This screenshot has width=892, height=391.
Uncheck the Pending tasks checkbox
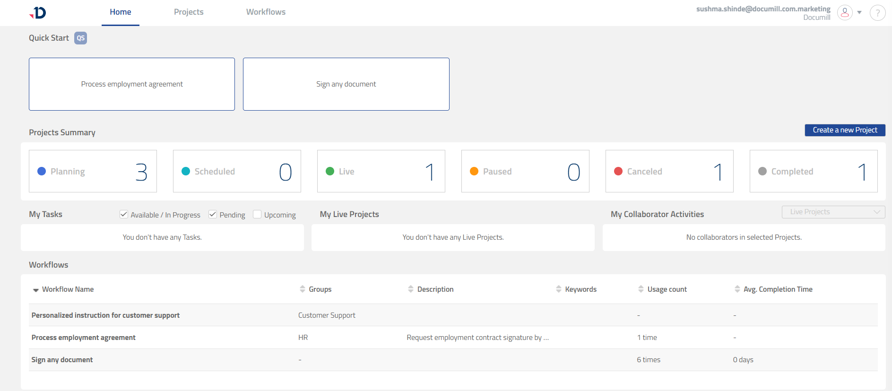tap(213, 215)
